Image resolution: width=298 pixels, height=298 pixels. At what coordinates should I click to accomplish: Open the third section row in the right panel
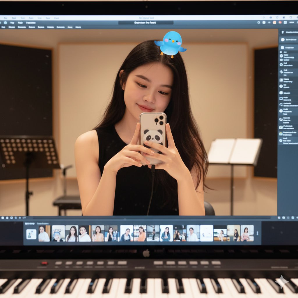(288, 47)
